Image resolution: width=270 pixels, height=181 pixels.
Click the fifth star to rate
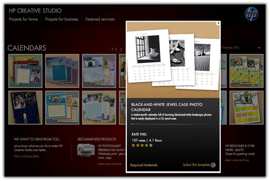pyautogui.click(x=151, y=145)
